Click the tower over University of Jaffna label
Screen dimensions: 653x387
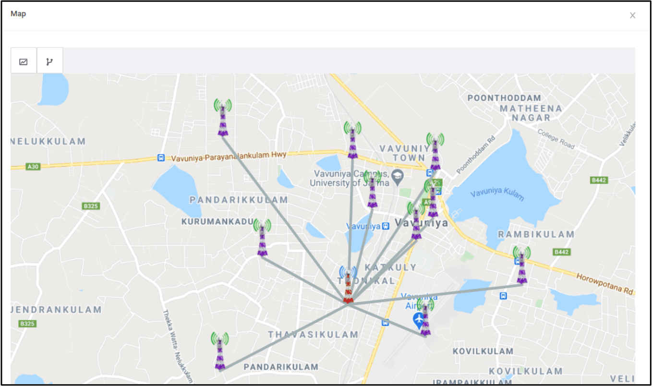[372, 190]
